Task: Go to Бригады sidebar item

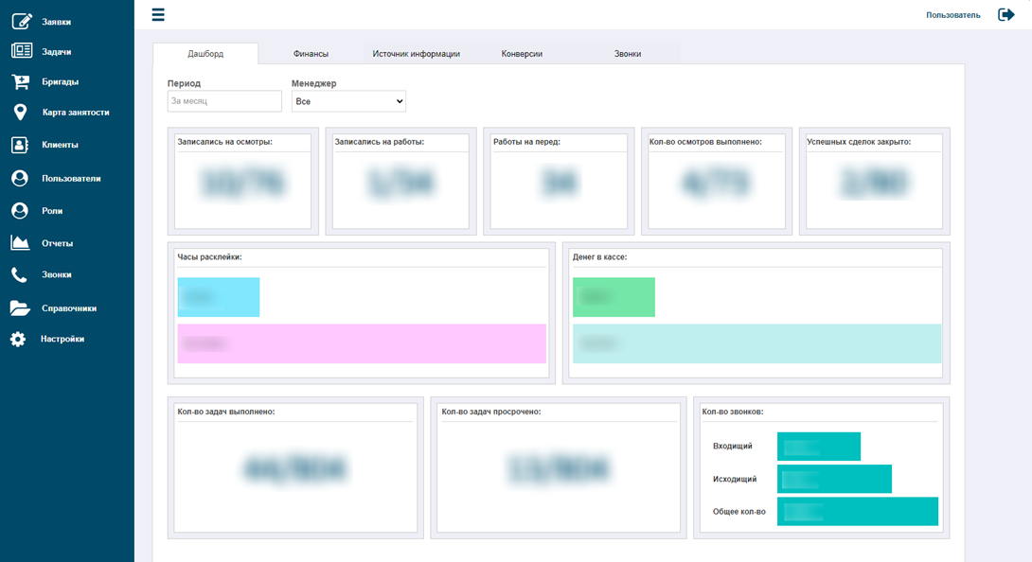Action: (60, 81)
